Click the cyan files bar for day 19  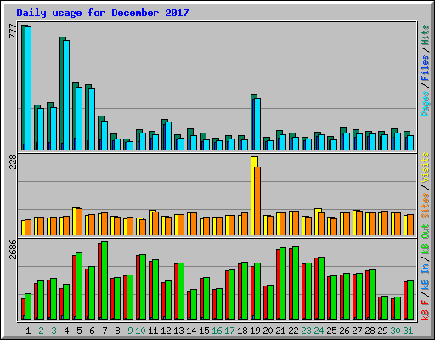[x=257, y=124]
